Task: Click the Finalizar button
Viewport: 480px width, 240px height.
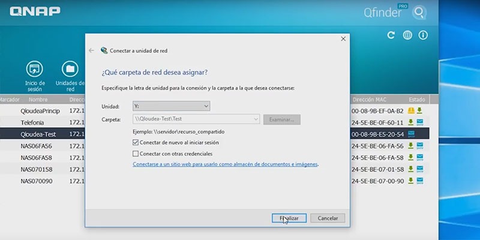Action: click(289, 218)
